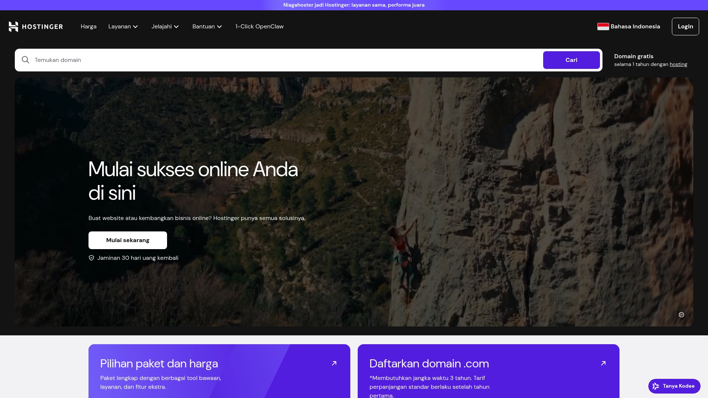Open the Harga menu item
Viewport: 708px width, 398px height.
point(88,27)
